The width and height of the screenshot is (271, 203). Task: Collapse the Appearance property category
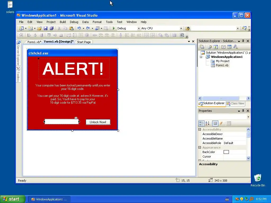(200, 147)
